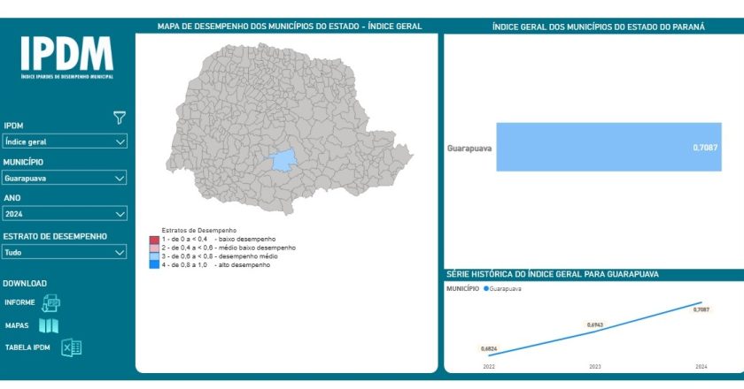Click the INFORME download label

[x=19, y=302]
